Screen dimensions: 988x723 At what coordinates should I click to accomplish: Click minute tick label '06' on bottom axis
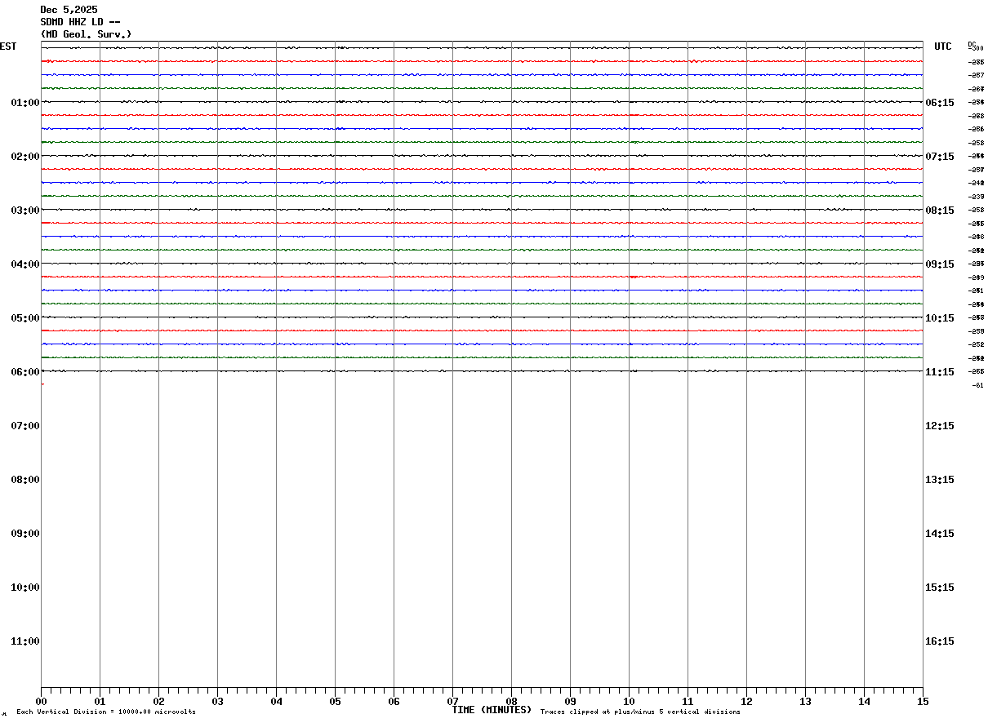coord(394,701)
